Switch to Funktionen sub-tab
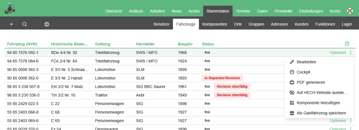This screenshot has width=359, height=130. coord(325,24)
